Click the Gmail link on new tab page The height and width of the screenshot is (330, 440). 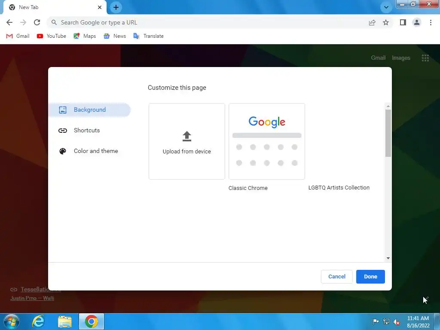tap(378, 58)
